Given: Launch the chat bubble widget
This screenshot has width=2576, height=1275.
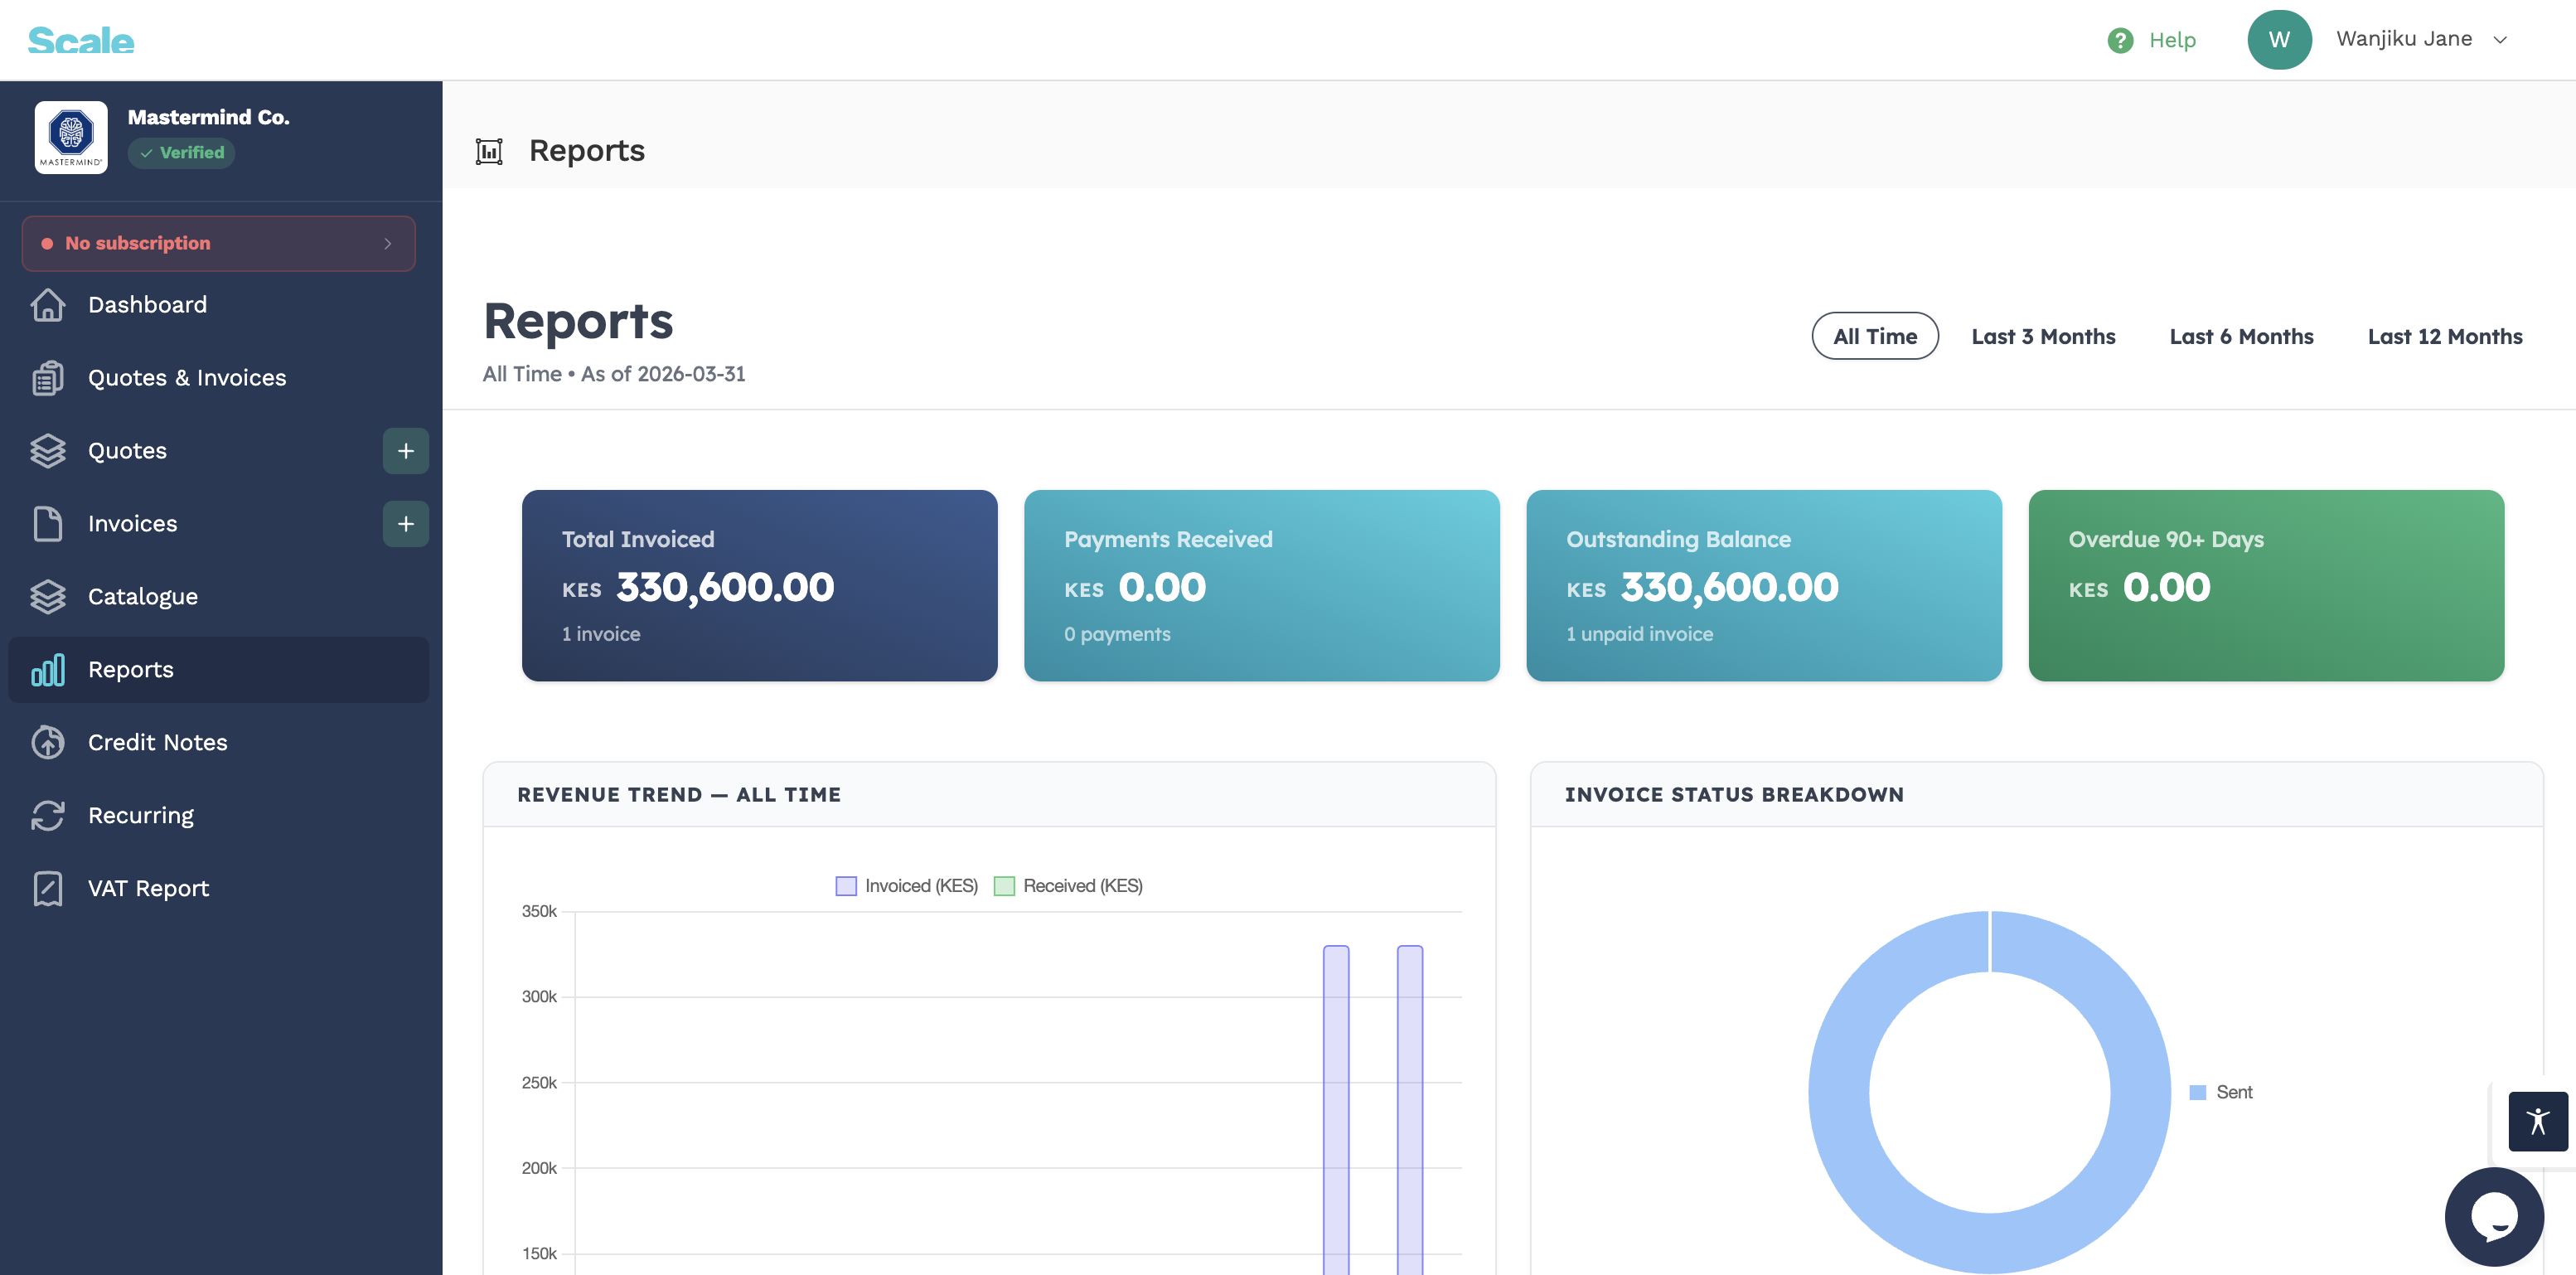Looking at the screenshot, I should pos(2494,1217).
